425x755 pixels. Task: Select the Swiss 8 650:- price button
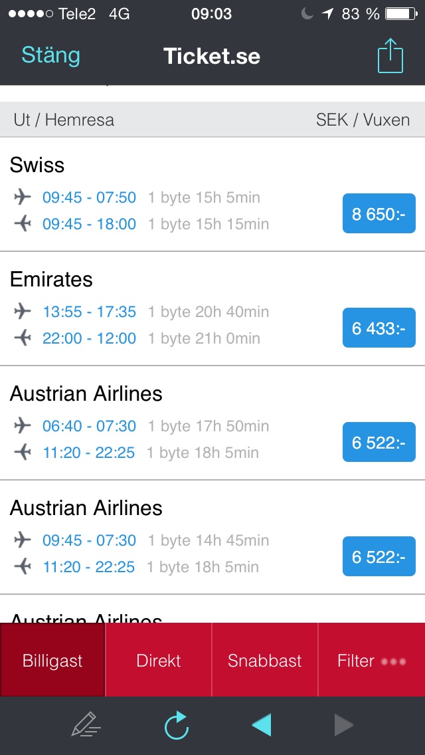pyautogui.click(x=379, y=214)
